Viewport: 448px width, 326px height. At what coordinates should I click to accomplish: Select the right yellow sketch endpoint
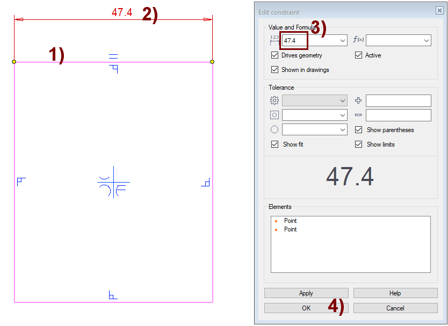coord(212,62)
